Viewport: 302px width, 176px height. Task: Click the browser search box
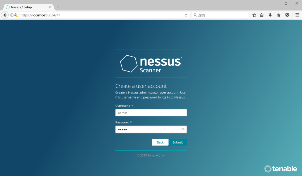pyautogui.click(x=221, y=15)
